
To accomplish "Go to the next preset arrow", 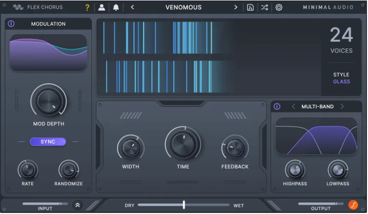I will (236, 8).
